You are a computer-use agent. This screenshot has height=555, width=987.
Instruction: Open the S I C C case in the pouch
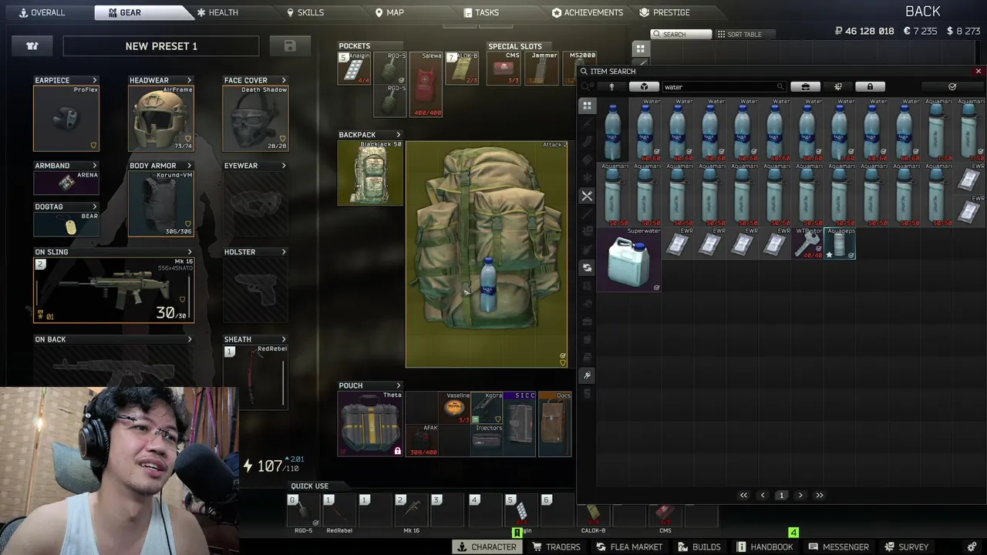click(x=519, y=424)
